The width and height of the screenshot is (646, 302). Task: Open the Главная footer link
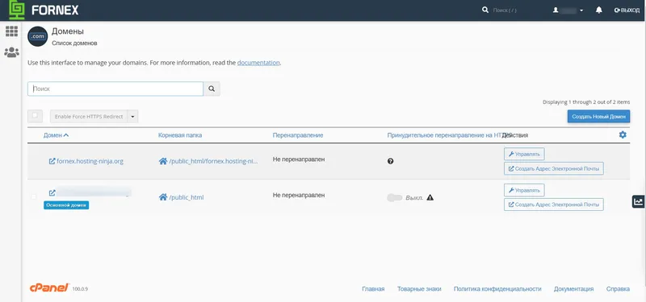coord(373,289)
